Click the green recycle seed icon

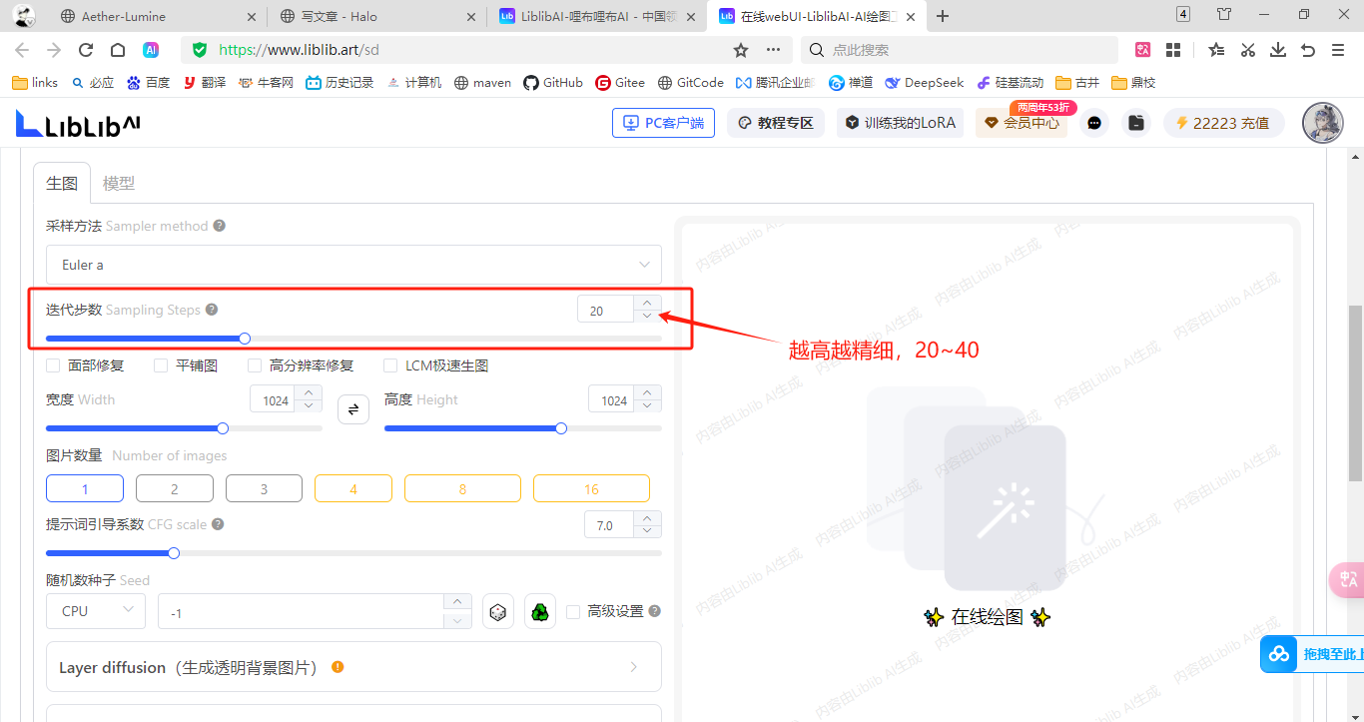(540, 611)
